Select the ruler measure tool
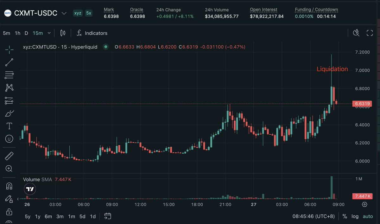The width and height of the screenshot is (380, 224). (9, 156)
